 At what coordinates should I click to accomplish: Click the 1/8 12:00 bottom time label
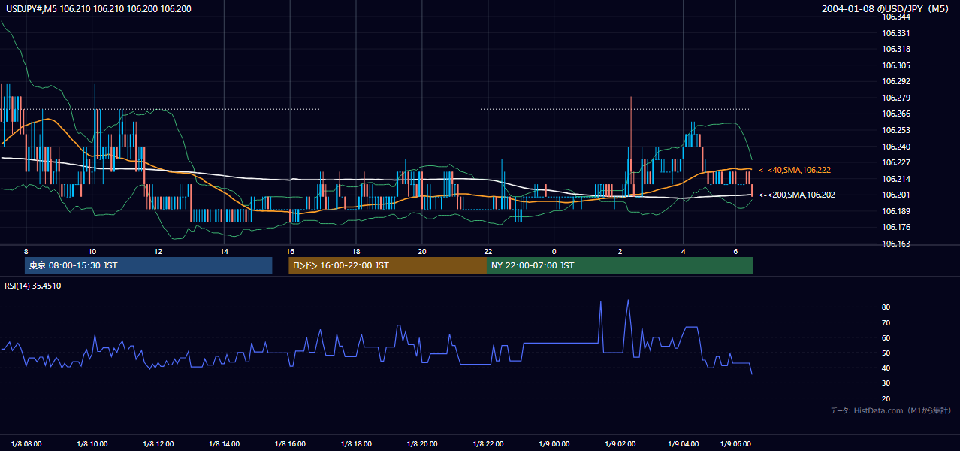158,444
